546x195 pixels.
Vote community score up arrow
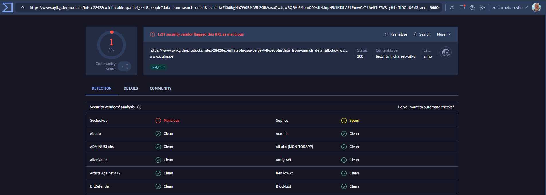[x=127, y=64]
